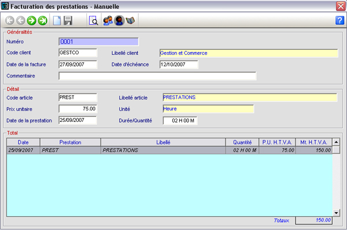Image resolution: width=347 pixels, height=230 pixels.
Task: Click Libellé client field Gestion et Commerce
Action: coord(249,53)
